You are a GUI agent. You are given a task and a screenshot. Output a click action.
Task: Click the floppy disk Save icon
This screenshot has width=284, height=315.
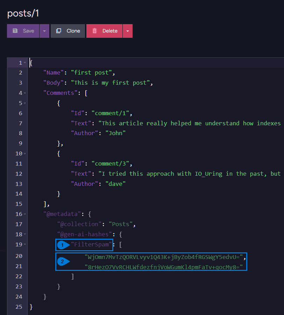click(15, 31)
